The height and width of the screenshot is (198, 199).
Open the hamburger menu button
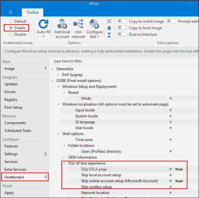11,12
